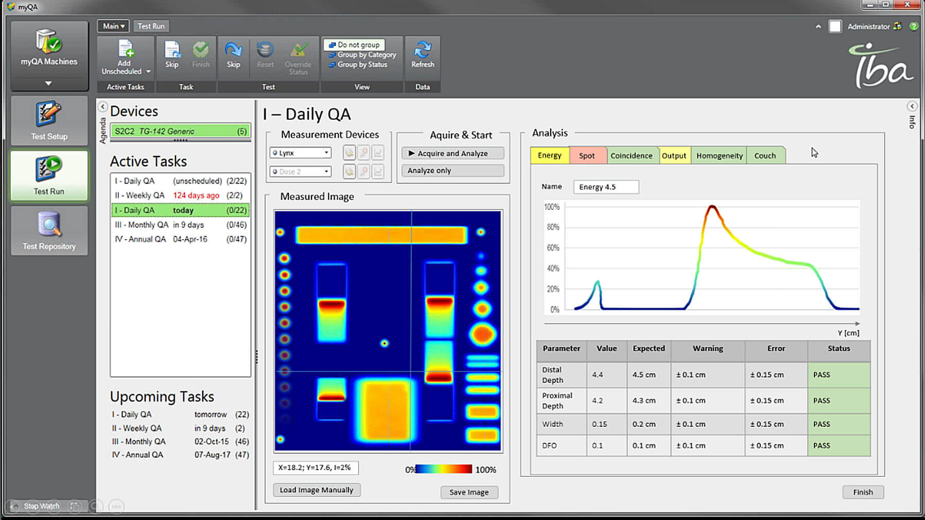This screenshot has width=925, height=520.
Task: Switch to the Spot analysis tab
Action: click(586, 155)
